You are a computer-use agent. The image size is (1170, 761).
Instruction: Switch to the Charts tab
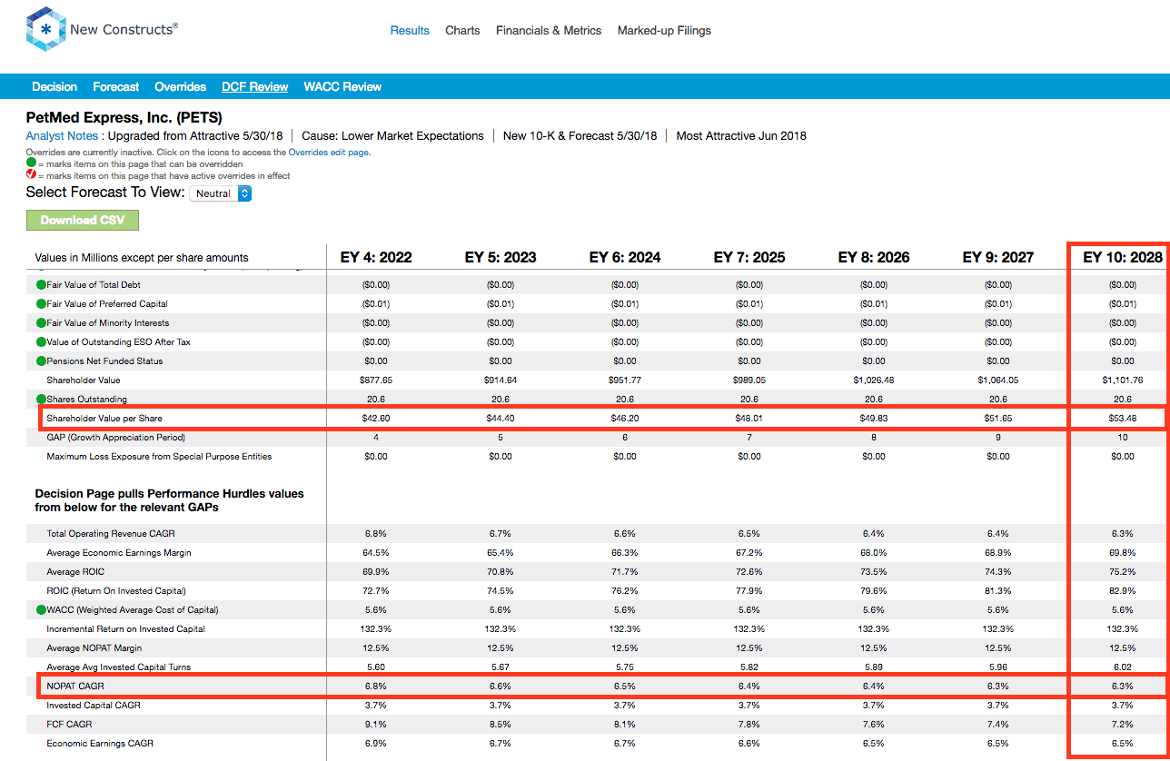point(462,30)
